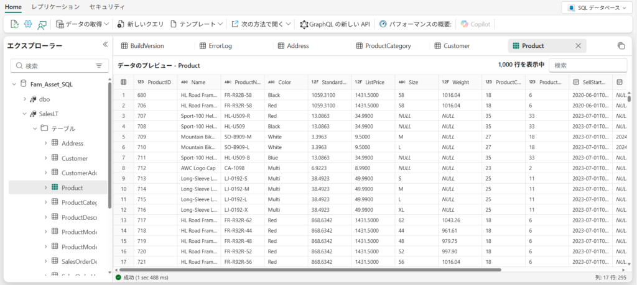Open the filter icon in explorer search
This screenshot has width=637, height=285.
[x=98, y=66]
